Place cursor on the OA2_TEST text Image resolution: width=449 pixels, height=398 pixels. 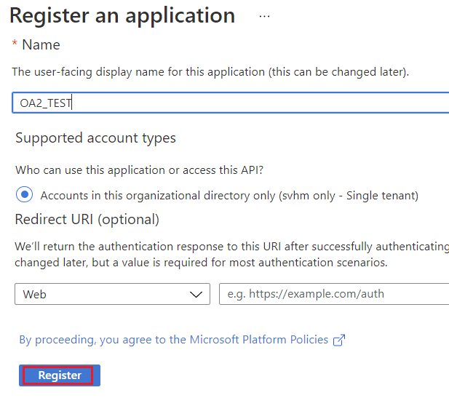[45, 103]
